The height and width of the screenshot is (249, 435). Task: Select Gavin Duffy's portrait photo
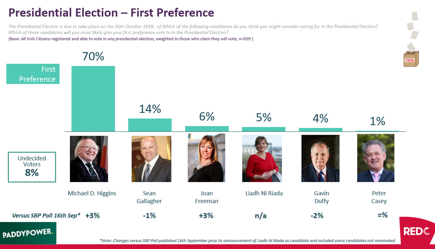(x=320, y=158)
